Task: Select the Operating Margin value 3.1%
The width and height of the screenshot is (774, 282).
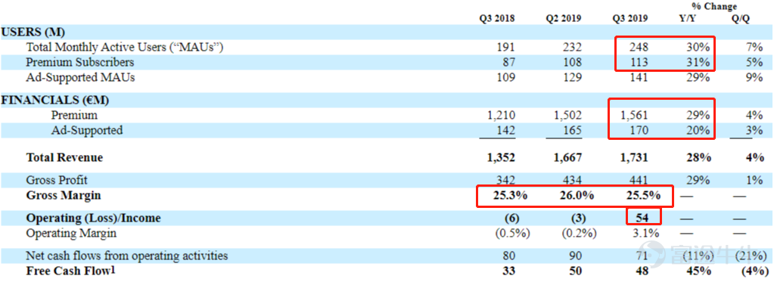Action: 643,233
